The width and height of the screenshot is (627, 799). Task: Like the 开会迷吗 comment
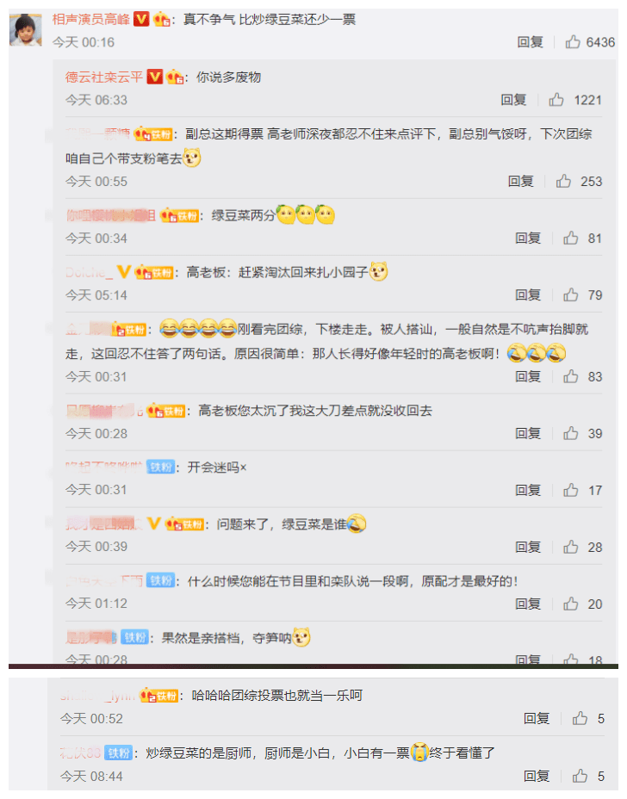[x=570, y=490]
